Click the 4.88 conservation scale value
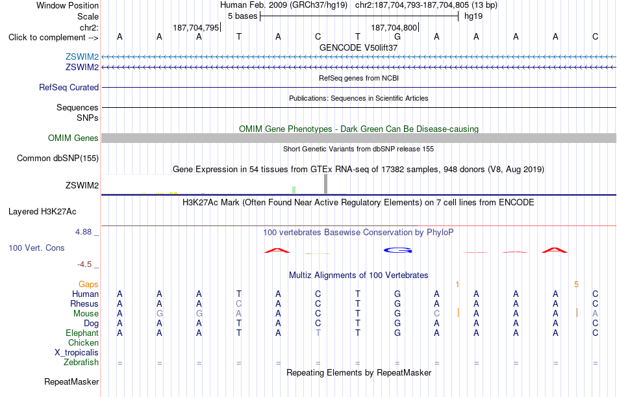 (x=83, y=232)
